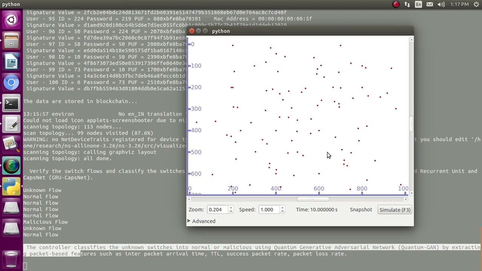482x271 pixels.
Task: Open the Files manager from the dock
Action: pos(11,40)
